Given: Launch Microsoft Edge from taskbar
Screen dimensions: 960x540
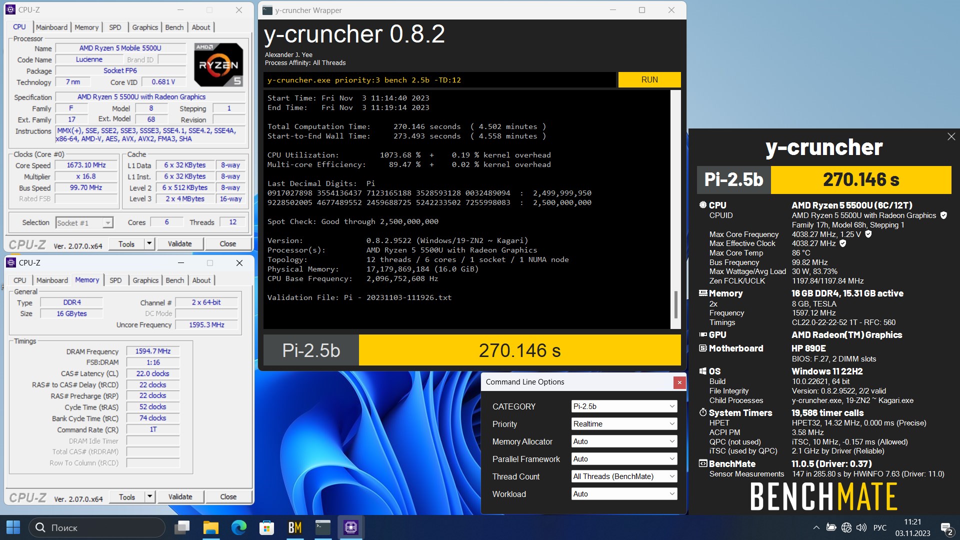Looking at the screenshot, I should click(239, 527).
